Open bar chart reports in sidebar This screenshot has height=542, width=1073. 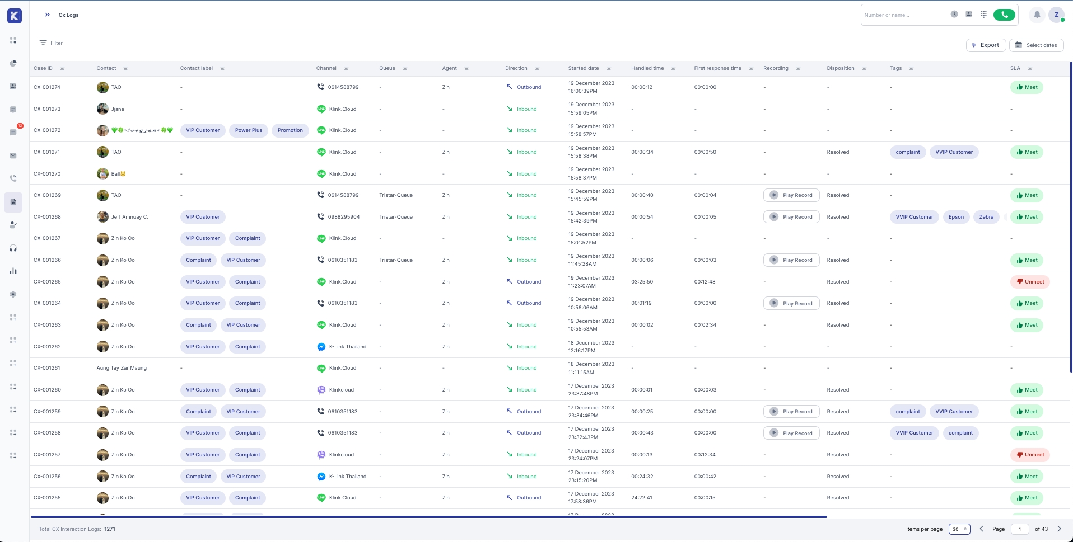13,271
